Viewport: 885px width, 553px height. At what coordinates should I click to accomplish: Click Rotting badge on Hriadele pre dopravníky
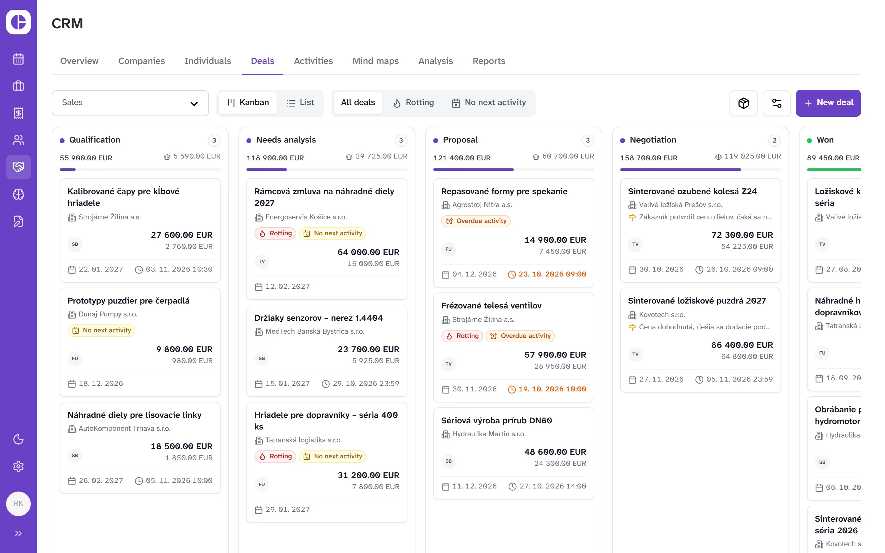275,457
